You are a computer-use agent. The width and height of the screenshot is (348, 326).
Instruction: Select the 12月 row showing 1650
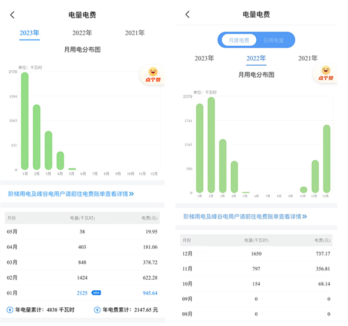(x=256, y=254)
